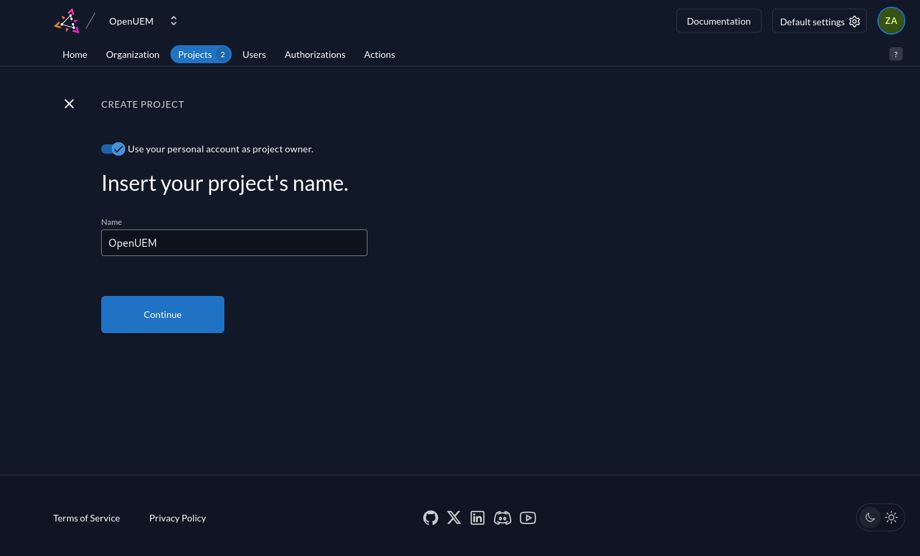920x556 pixels.
Task: Open the Users tab
Action: (254, 54)
